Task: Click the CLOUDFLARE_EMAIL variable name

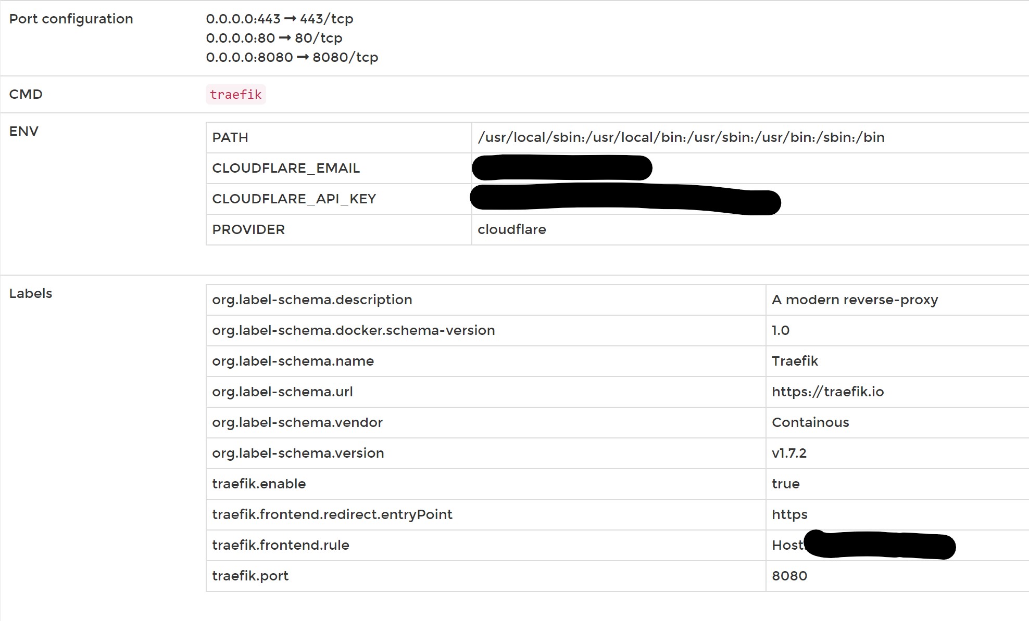Action: pyautogui.click(x=285, y=168)
